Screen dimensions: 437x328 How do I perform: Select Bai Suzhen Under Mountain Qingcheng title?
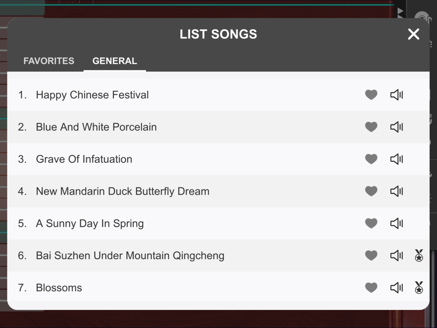pos(130,255)
